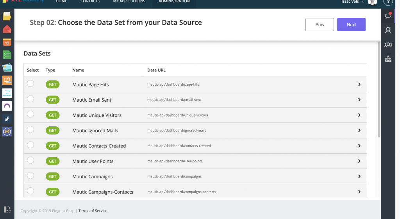400x219 pixels.
Task: Go to the HOME menu
Action: pos(61,2)
